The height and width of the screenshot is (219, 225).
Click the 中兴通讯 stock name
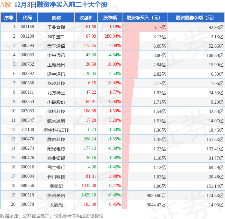56,55
